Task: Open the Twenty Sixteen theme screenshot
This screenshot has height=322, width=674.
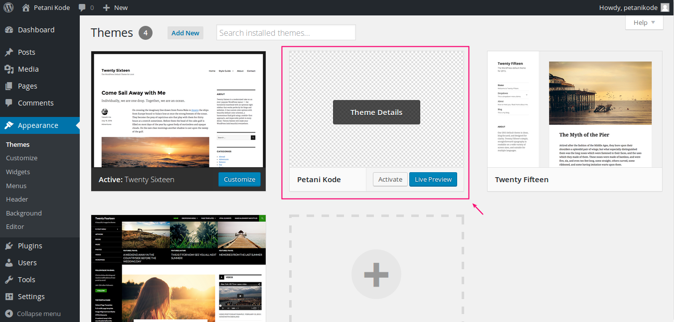Action: click(178, 109)
